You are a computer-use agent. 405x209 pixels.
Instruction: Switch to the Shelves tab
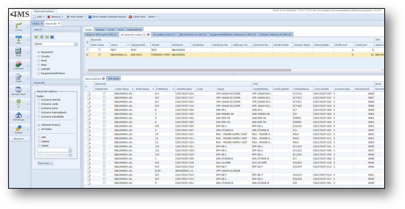click(100, 29)
